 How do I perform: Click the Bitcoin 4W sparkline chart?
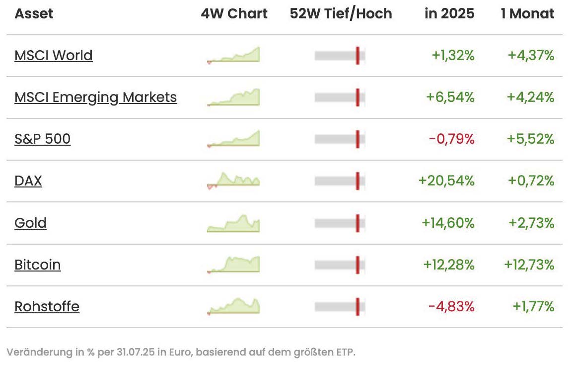[x=233, y=265]
